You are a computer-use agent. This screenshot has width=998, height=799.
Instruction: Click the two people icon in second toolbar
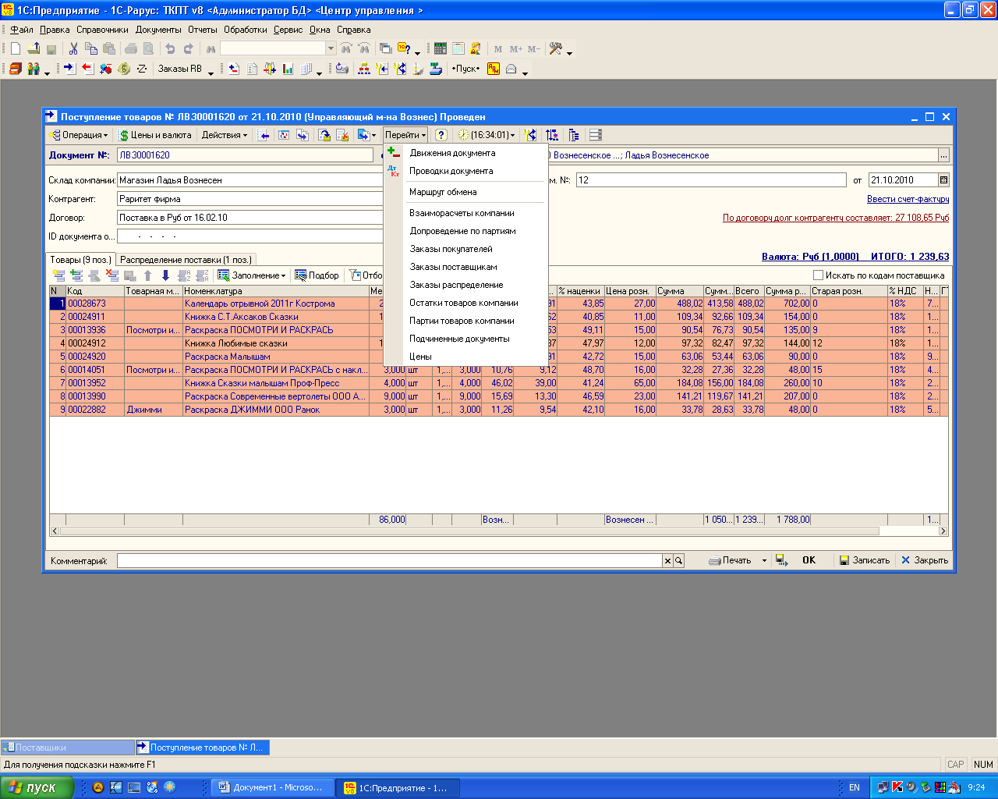point(34,69)
